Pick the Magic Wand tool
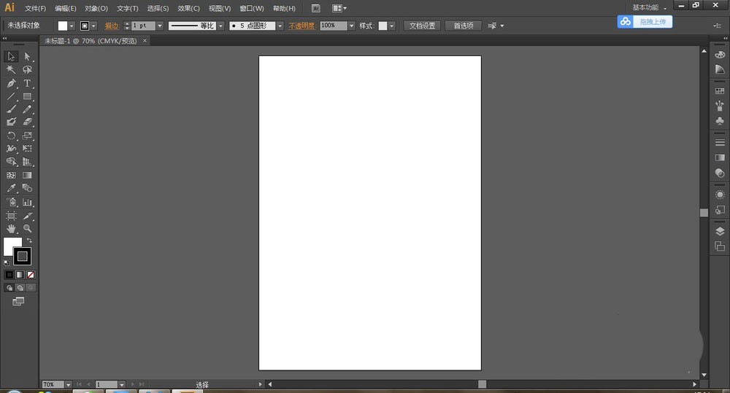 tap(12, 70)
